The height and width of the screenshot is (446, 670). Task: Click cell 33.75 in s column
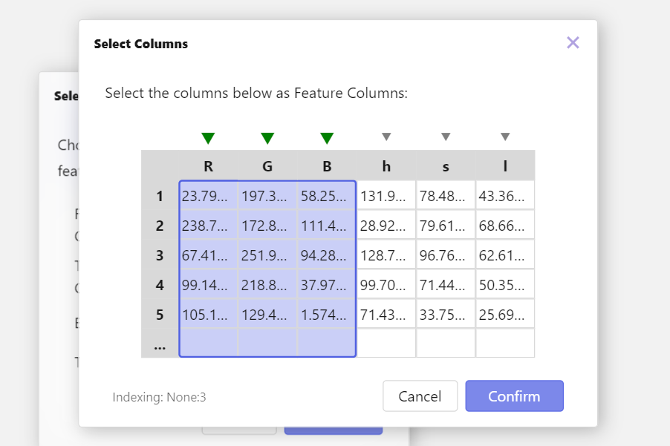point(446,315)
